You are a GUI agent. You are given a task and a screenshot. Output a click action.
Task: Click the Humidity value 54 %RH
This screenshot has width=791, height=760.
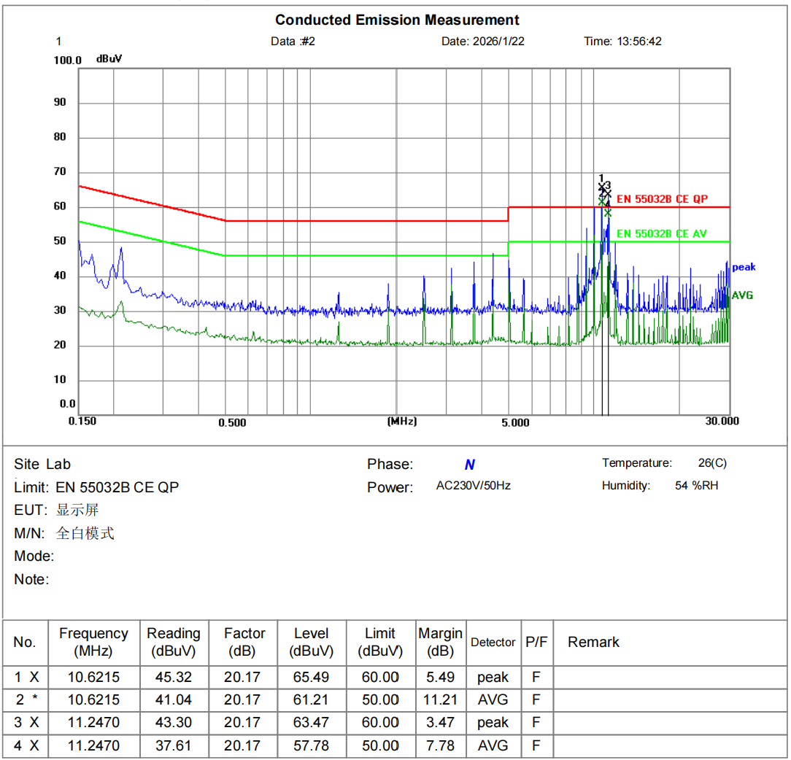[696, 486]
